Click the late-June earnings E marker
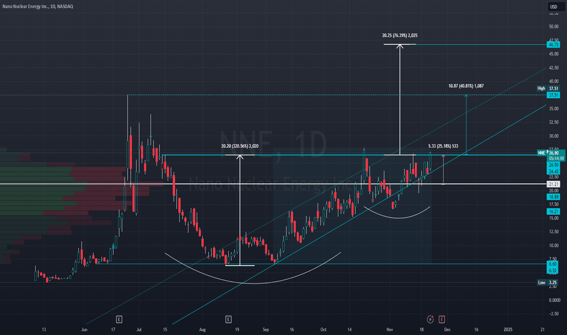This screenshot has height=335, width=567. [x=119, y=319]
